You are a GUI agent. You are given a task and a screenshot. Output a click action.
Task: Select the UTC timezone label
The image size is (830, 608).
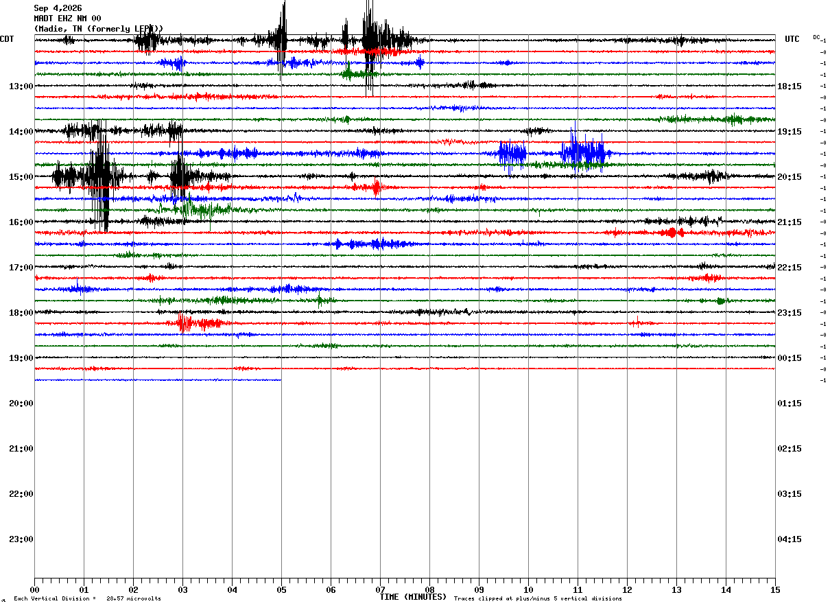pyautogui.click(x=792, y=39)
